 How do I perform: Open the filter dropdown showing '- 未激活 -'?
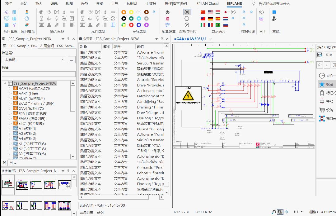pos(34,60)
